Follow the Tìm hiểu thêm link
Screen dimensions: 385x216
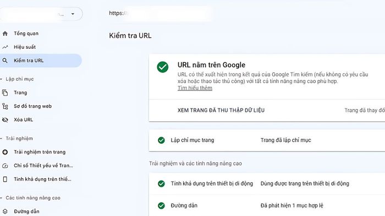click(195, 88)
